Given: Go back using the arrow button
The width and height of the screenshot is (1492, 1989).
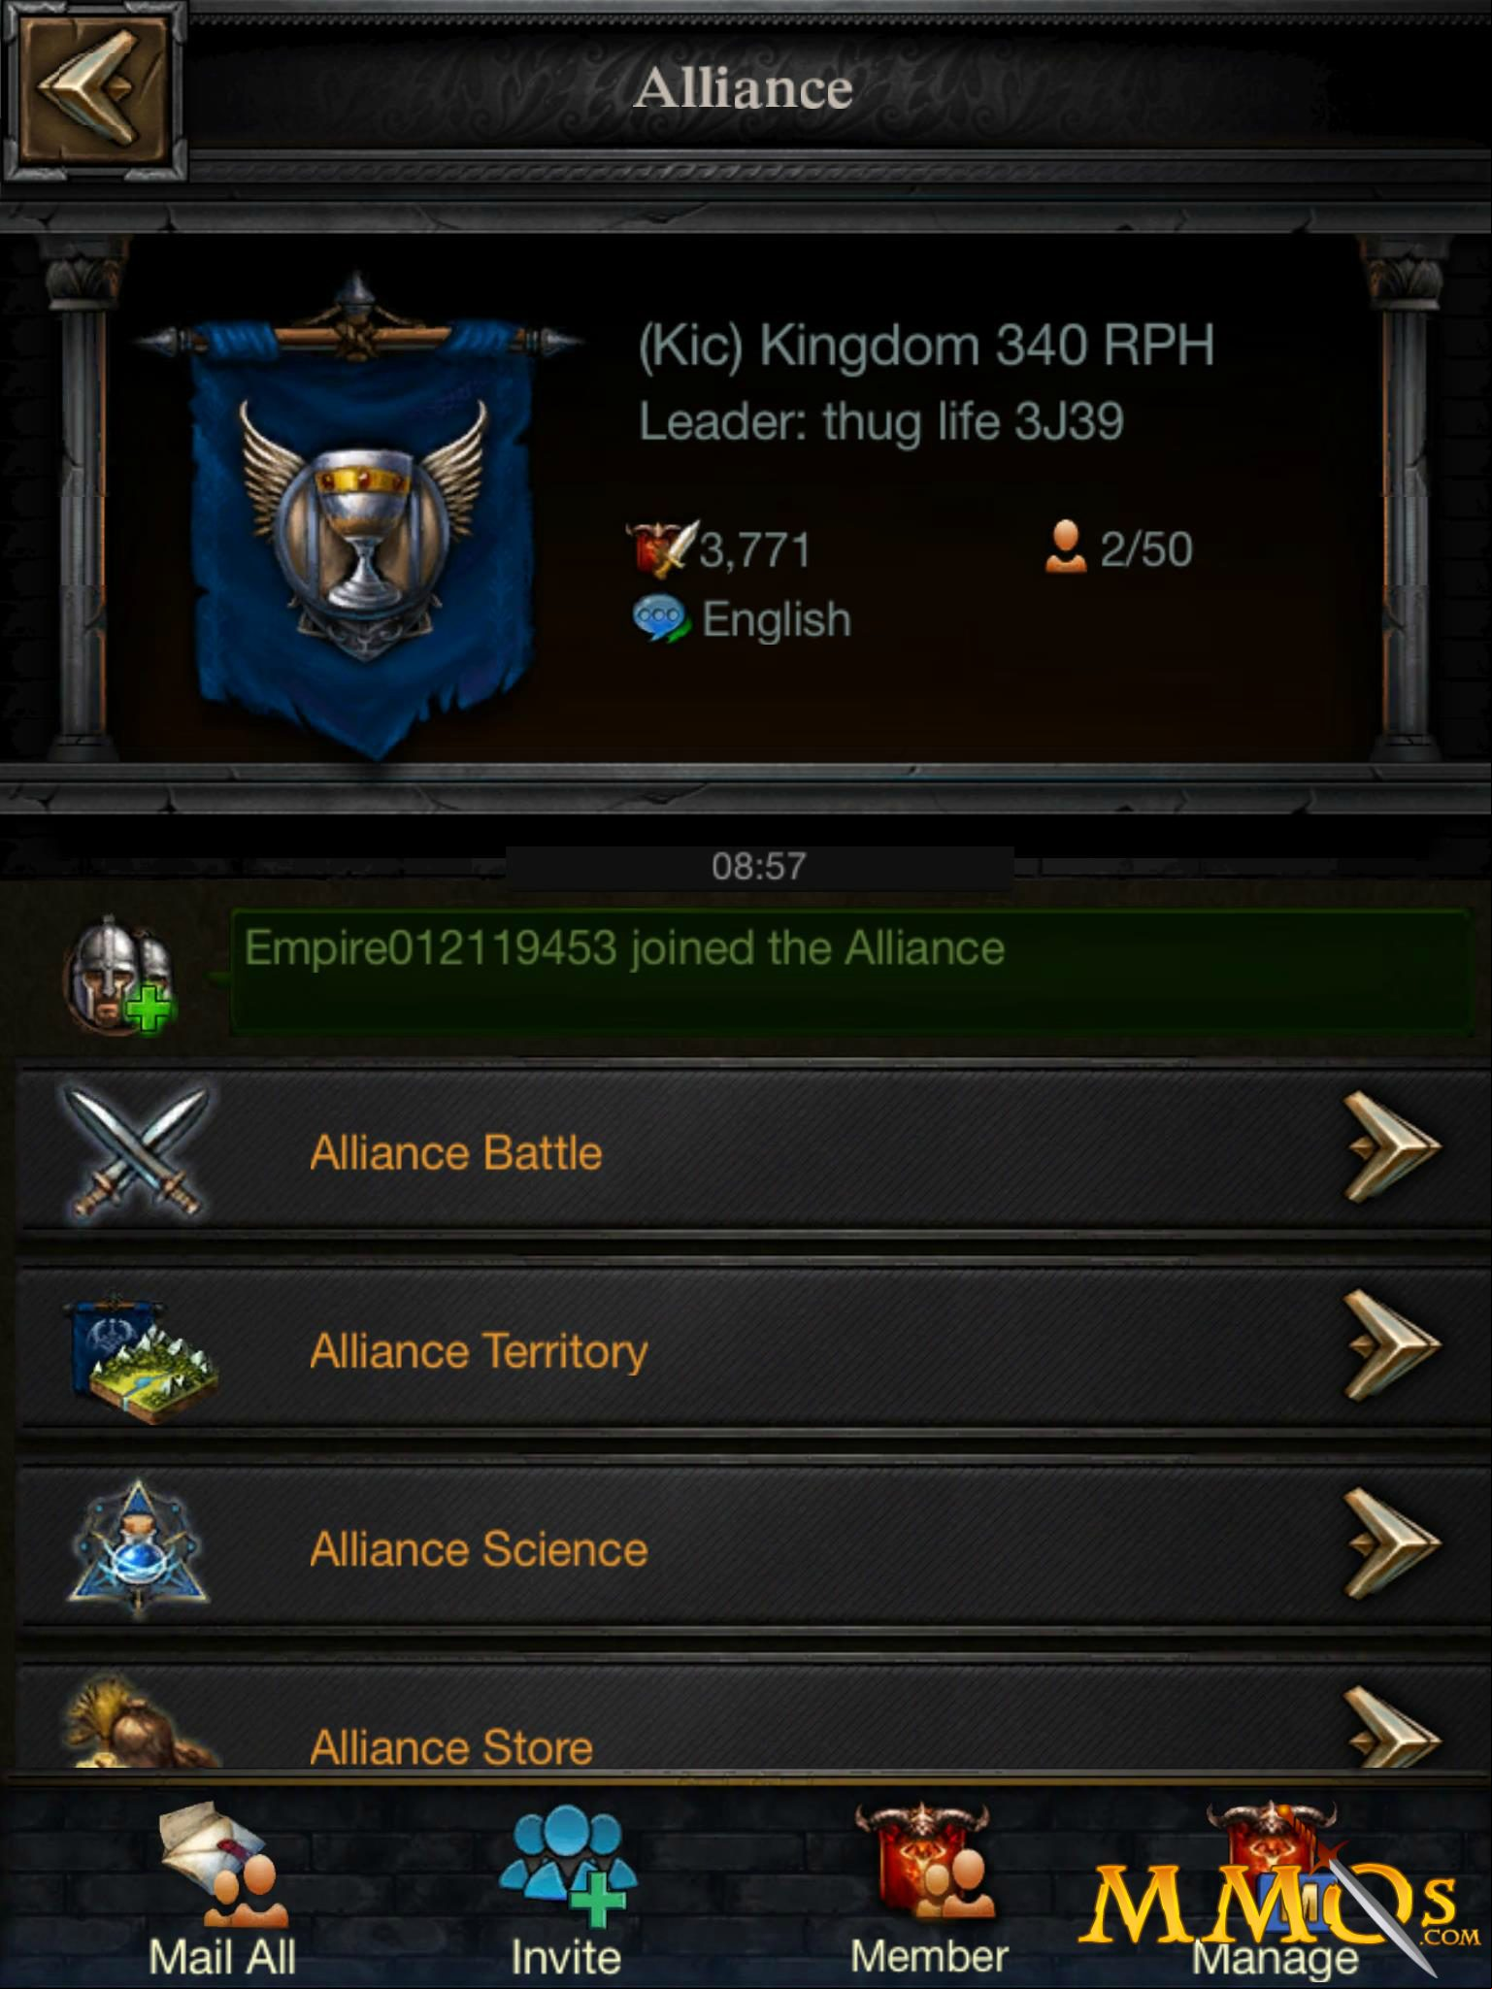Looking at the screenshot, I should click(93, 89).
